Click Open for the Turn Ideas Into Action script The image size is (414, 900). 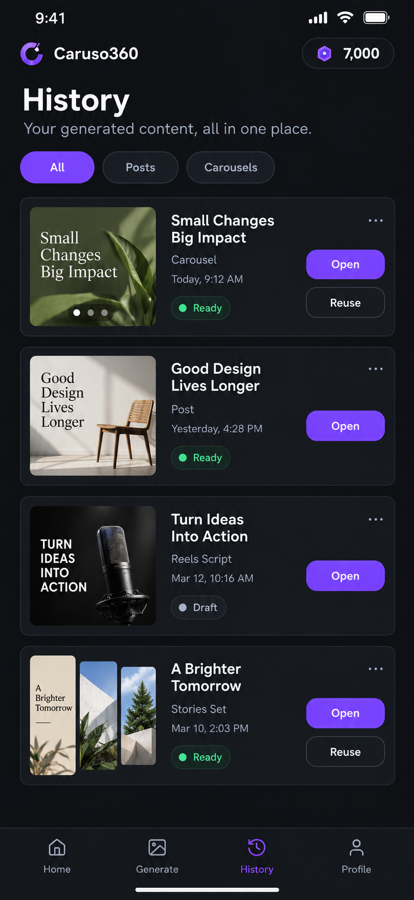[345, 576]
